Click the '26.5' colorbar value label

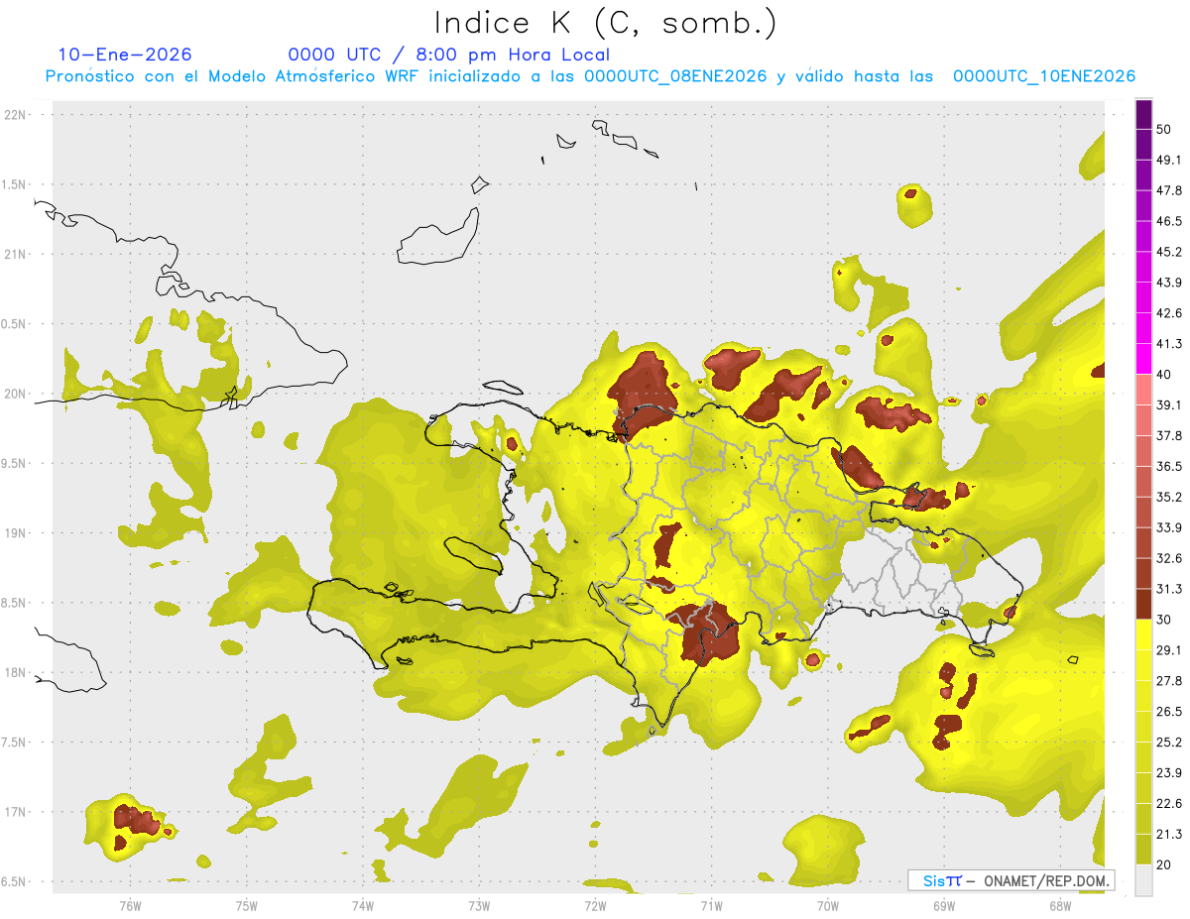[1169, 712]
